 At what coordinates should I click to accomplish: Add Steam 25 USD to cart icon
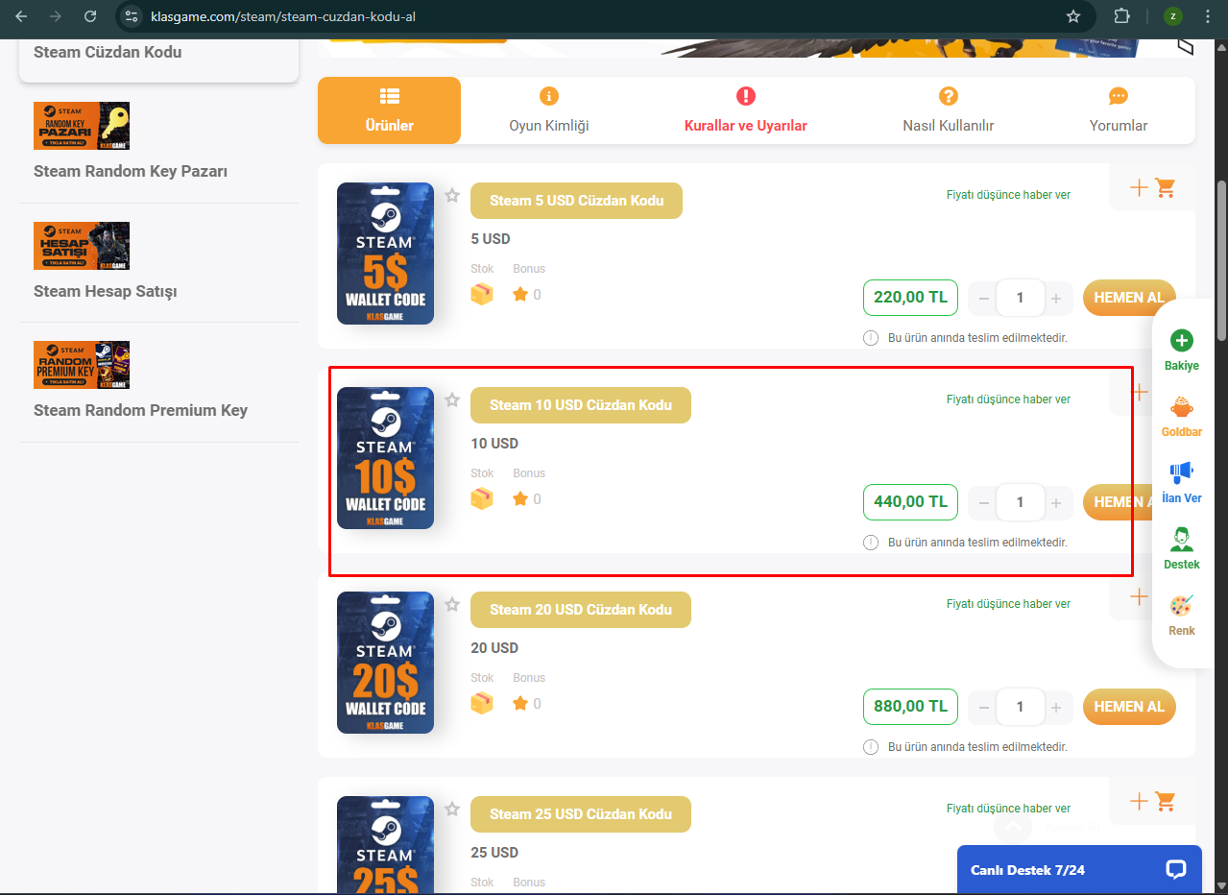tap(1153, 801)
